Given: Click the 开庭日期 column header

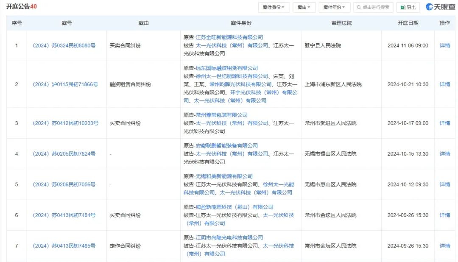Looking at the screenshot, I should point(408,23).
